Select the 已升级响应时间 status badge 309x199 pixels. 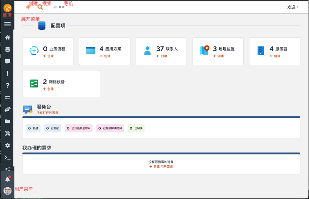[78, 128]
